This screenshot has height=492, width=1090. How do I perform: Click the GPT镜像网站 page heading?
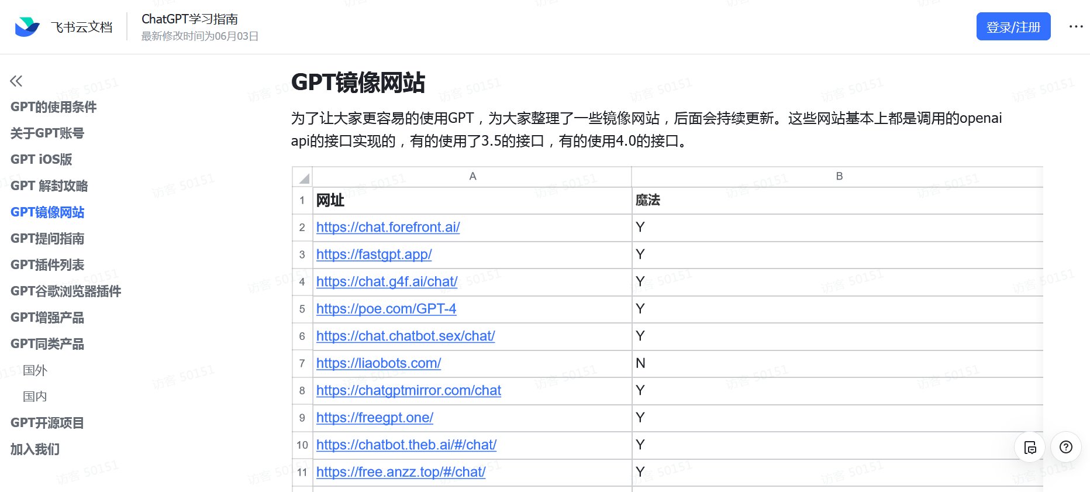click(358, 82)
